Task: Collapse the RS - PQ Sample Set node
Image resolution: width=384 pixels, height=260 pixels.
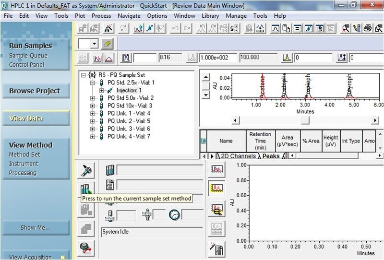Action: [x=83, y=75]
